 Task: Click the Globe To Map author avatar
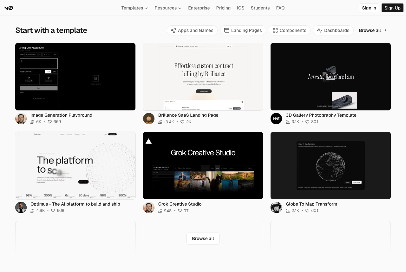pyautogui.click(x=276, y=207)
